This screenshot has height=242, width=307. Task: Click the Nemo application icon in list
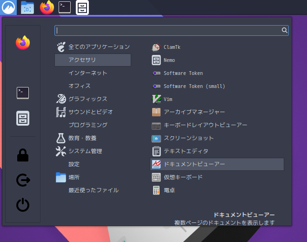pos(156,60)
